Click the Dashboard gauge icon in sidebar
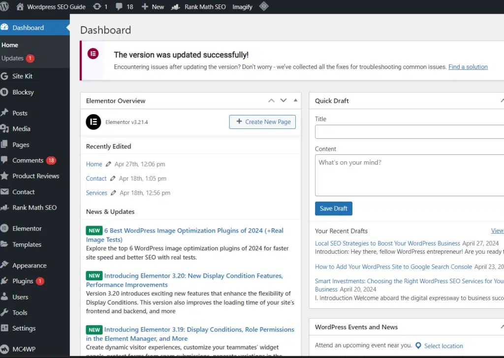Image resolution: width=504 pixels, height=358 pixels. (x=4, y=27)
